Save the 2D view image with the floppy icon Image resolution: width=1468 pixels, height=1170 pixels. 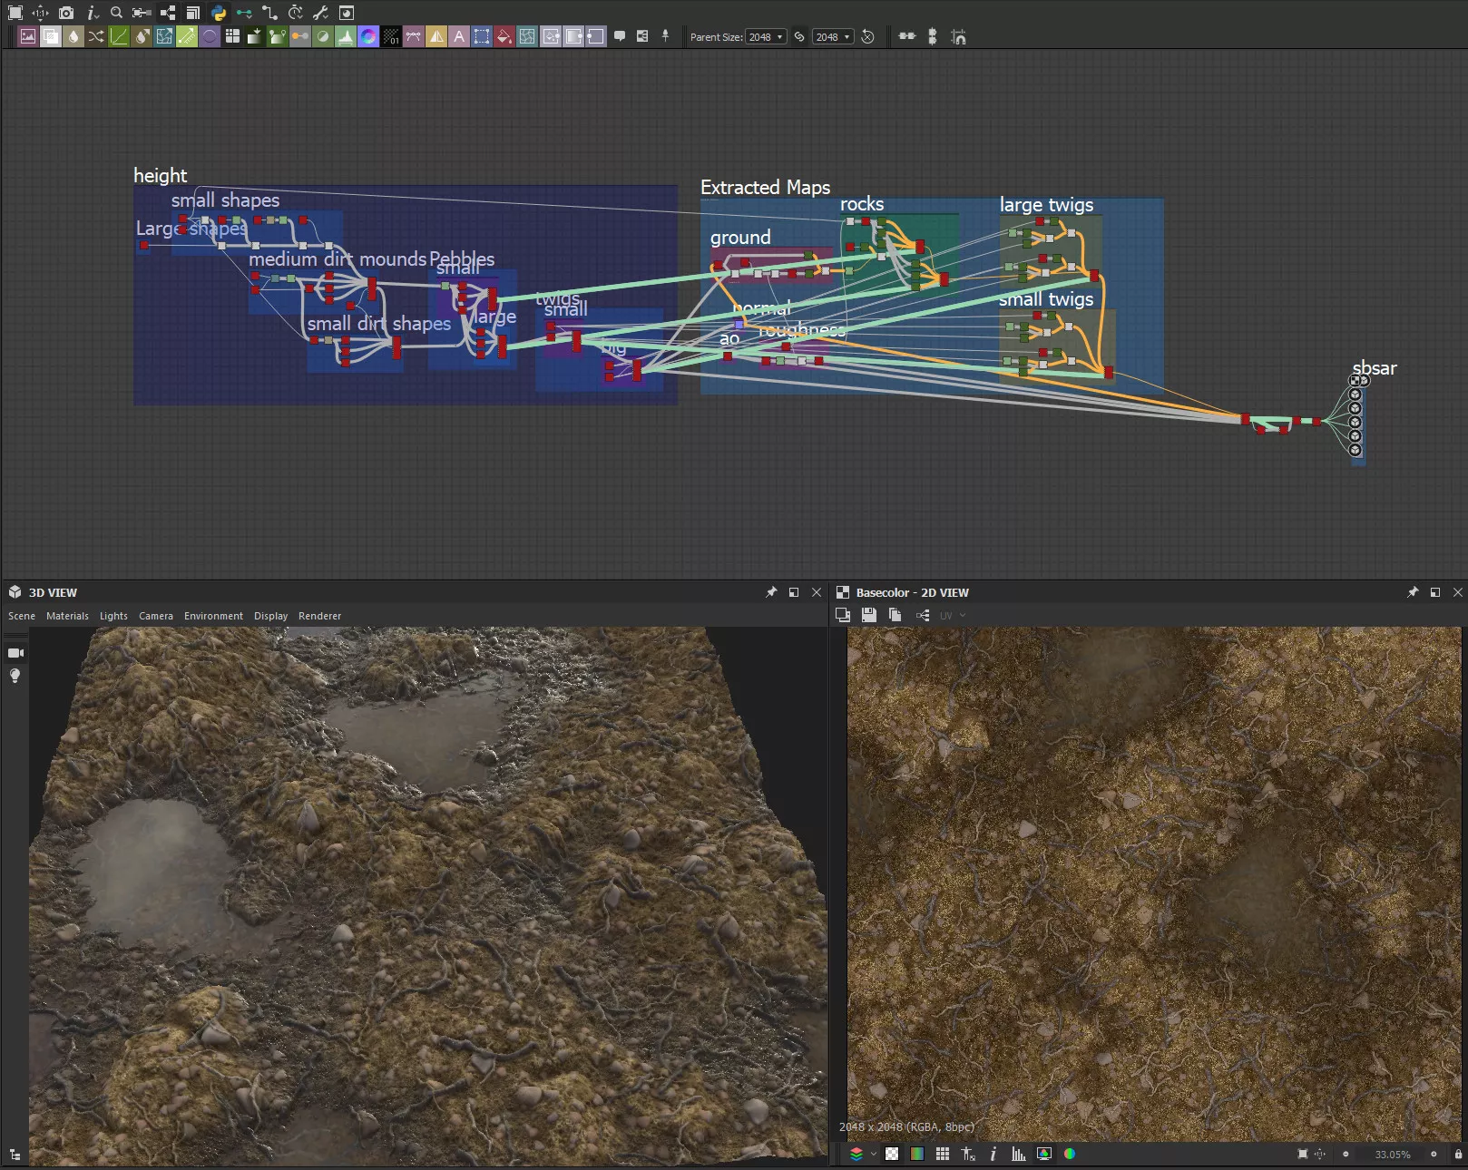(x=868, y=616)
